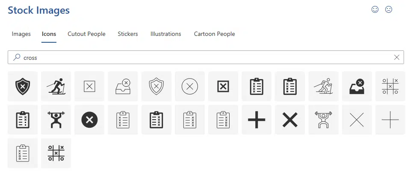Pick the solid black circle X icon
The width and height of the screenshot is (410, 188).
pos(89,120)
